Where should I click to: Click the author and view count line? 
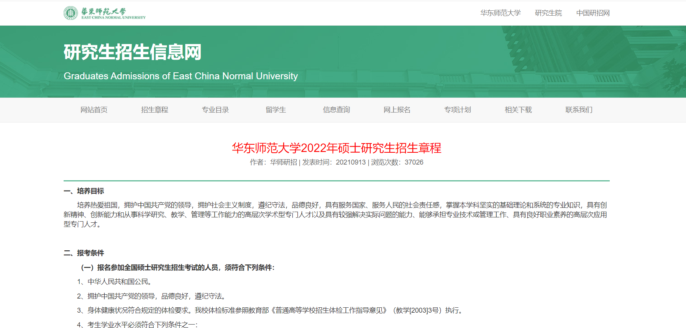[336, 162]
